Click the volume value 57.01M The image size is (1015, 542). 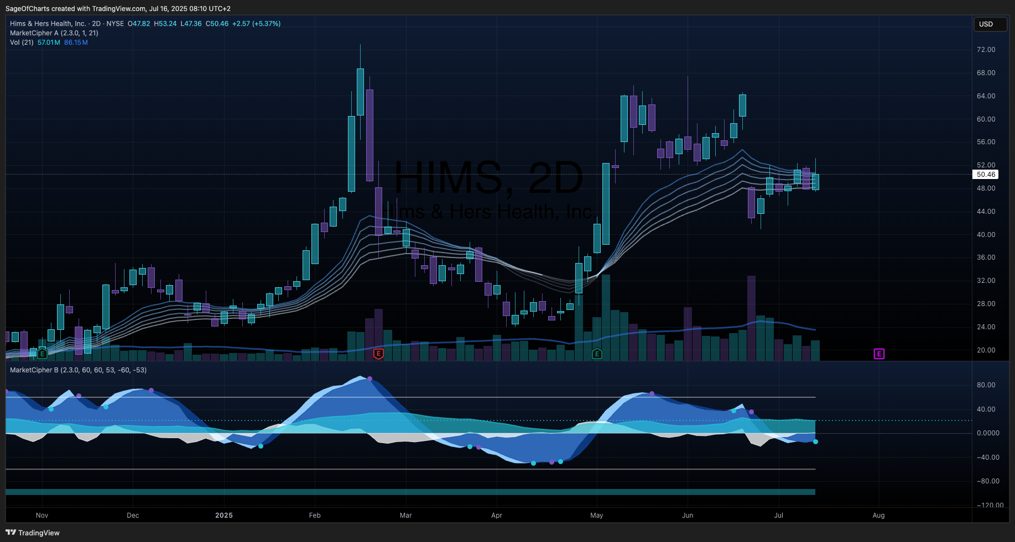(x=49, y=43)
